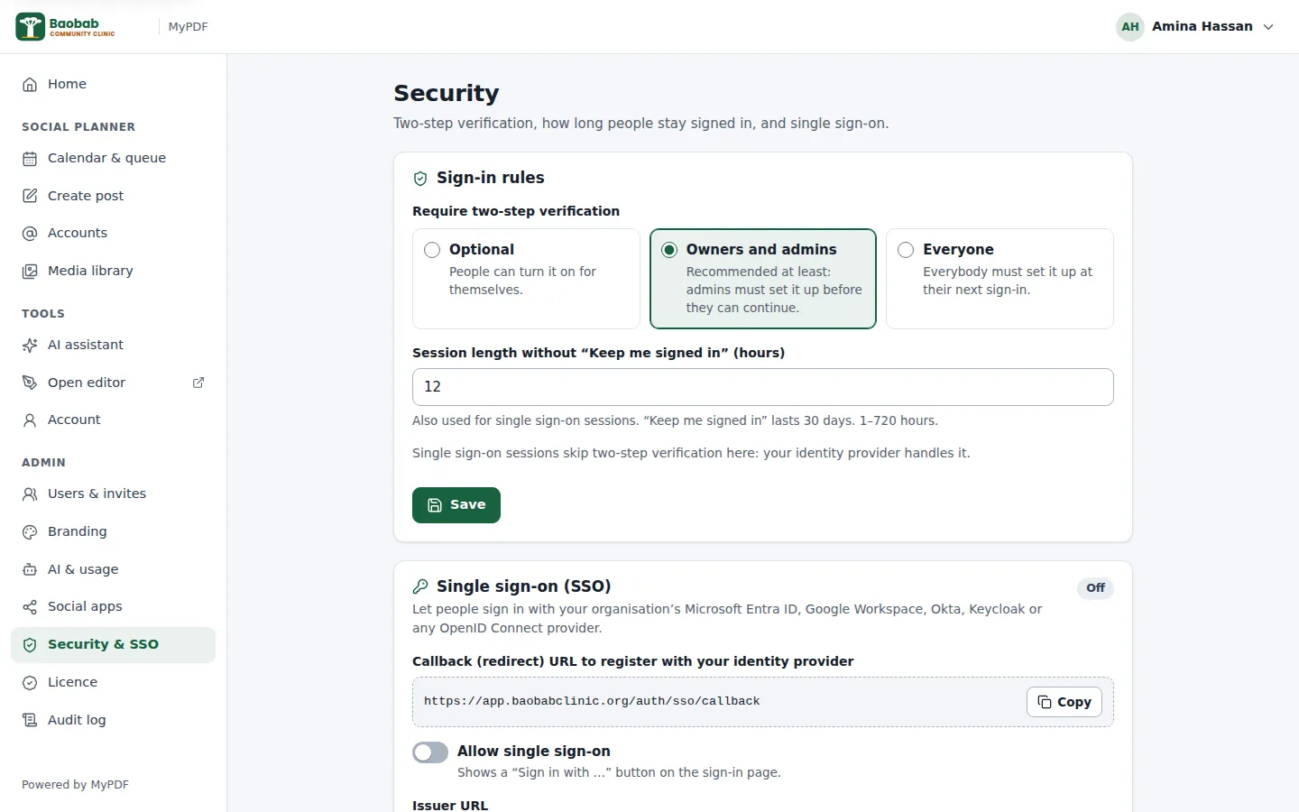Click the external link icon beside Open editor
Viewport: 1299px width, 812px height.
pos(198,383)
